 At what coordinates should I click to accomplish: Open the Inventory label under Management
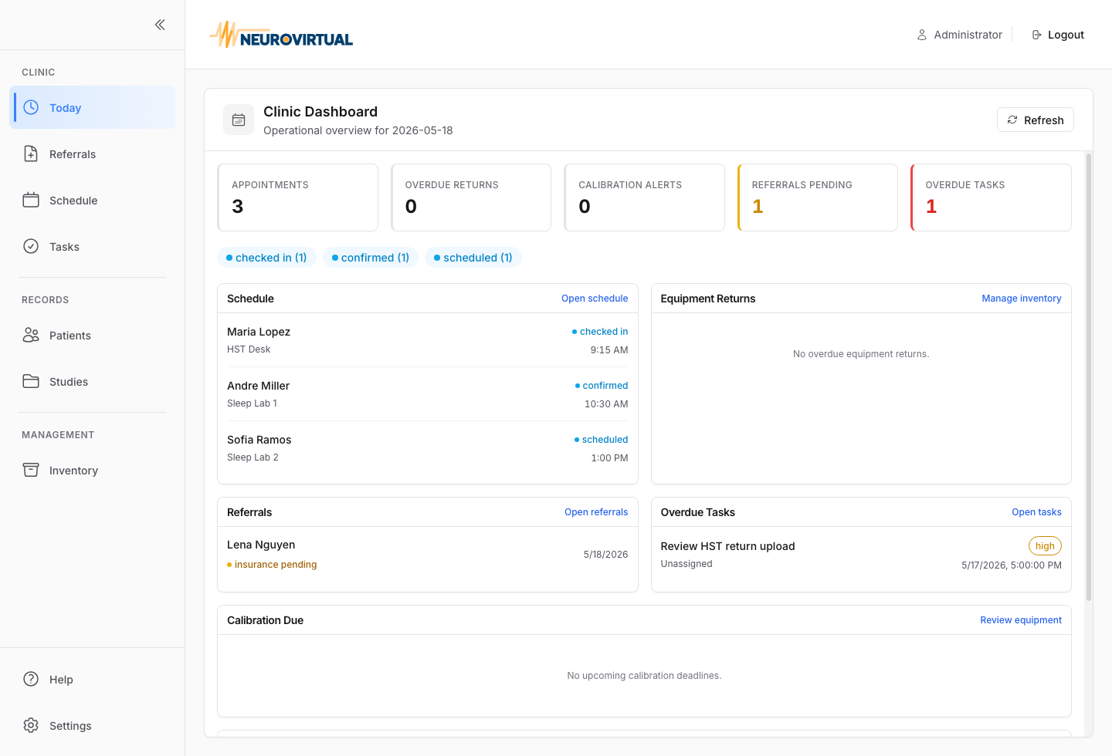[x=73, y=471]
